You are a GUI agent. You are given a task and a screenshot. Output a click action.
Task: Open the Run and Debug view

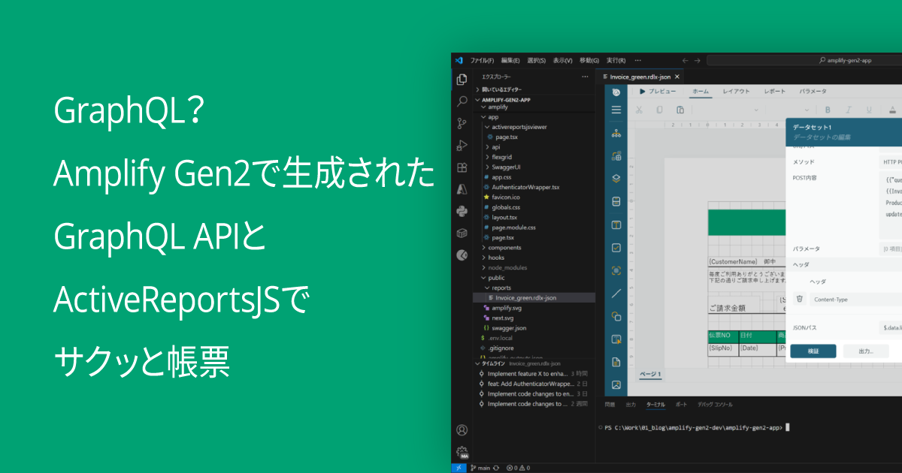[462, 146]
